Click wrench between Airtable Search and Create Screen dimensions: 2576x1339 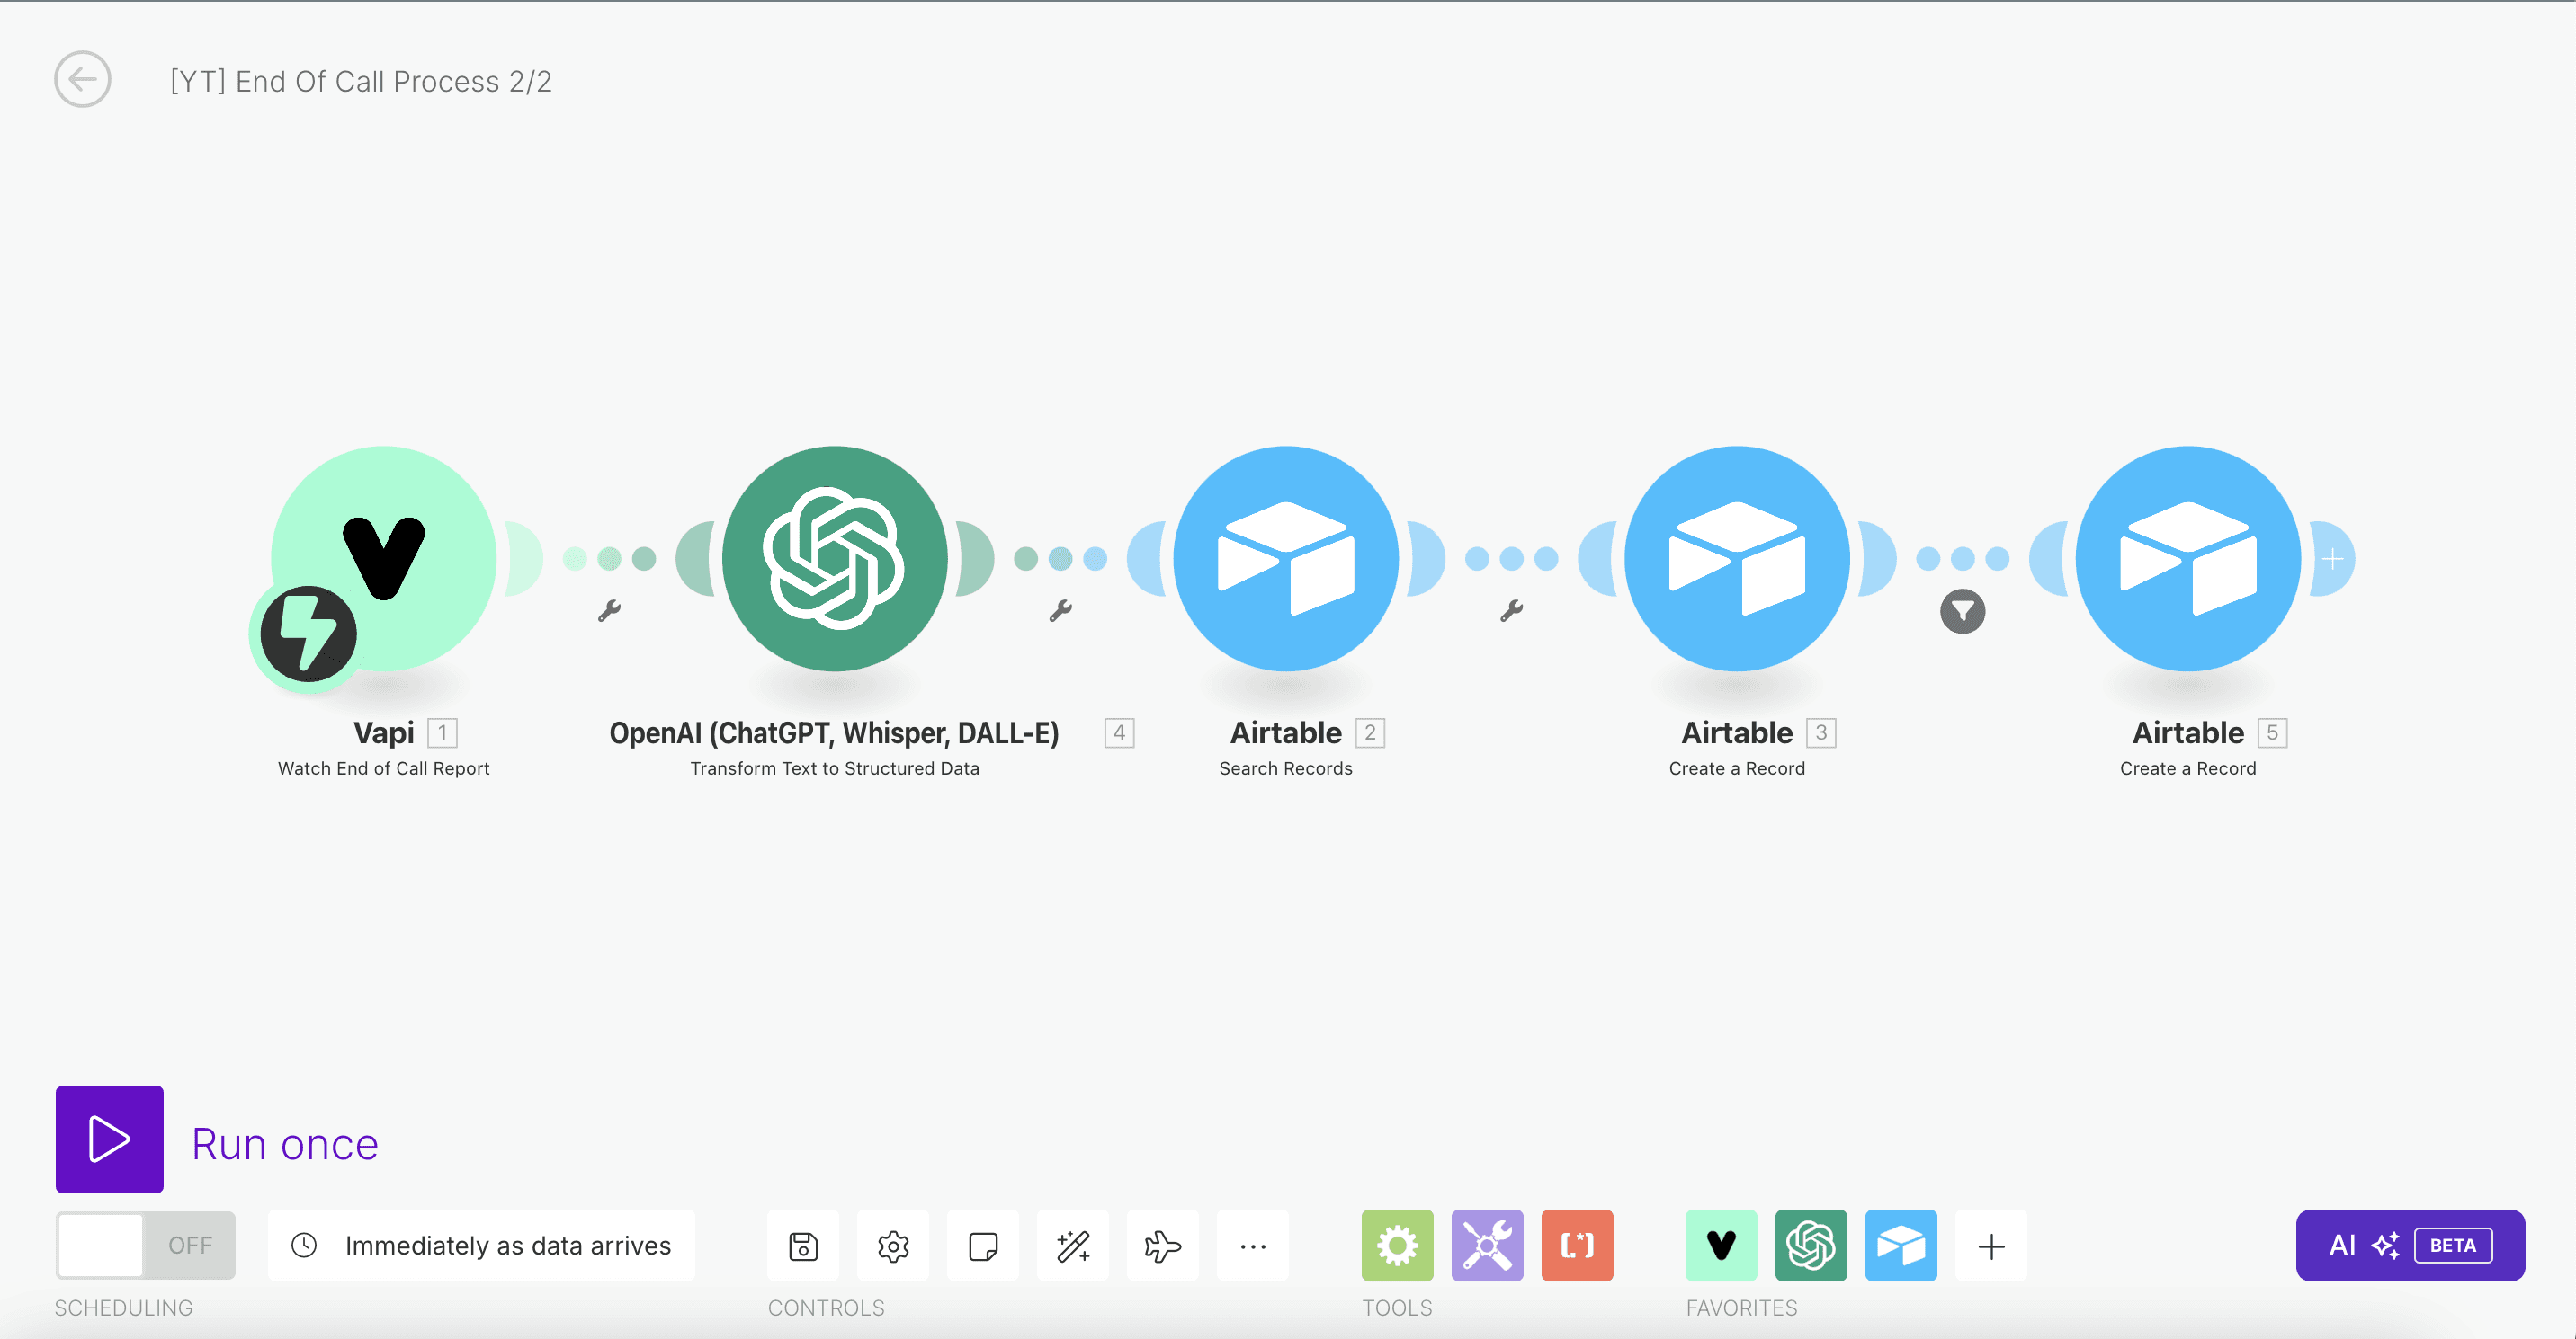(1511, 610)
